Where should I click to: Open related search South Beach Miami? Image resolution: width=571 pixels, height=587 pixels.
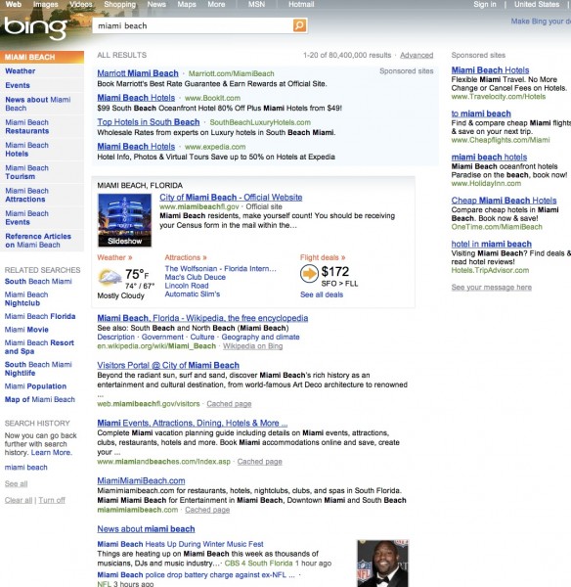coord(38,282)
